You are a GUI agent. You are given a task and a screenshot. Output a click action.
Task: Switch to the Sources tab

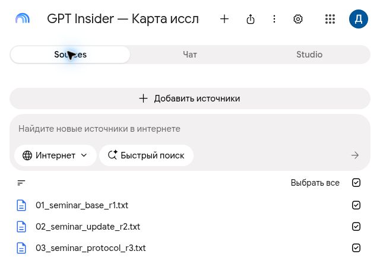click(x=70, y=55)
